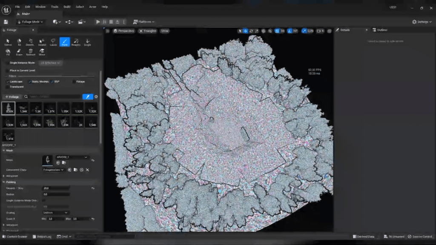The height and width of the screenshot is (245, 436).
Task: Click the Remove foliage tool icon
Action: (x=31, y=52)
